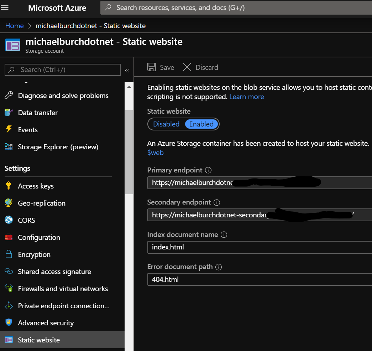
Task: Click the Secondary endpoint URL field
Action: [x=260, y=215]
